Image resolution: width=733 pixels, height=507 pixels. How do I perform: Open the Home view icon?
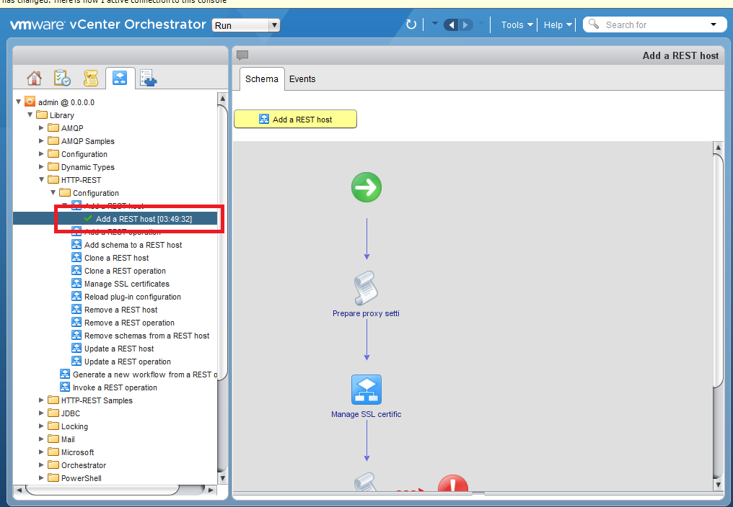tap(34, 77)
